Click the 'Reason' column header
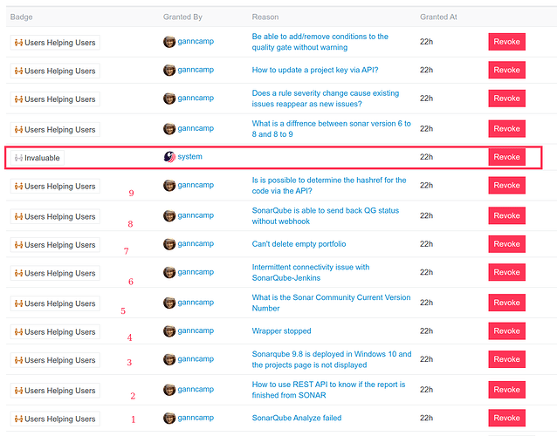Image resolution: width=557 pixels, height=436 pixels. (265, 17)
